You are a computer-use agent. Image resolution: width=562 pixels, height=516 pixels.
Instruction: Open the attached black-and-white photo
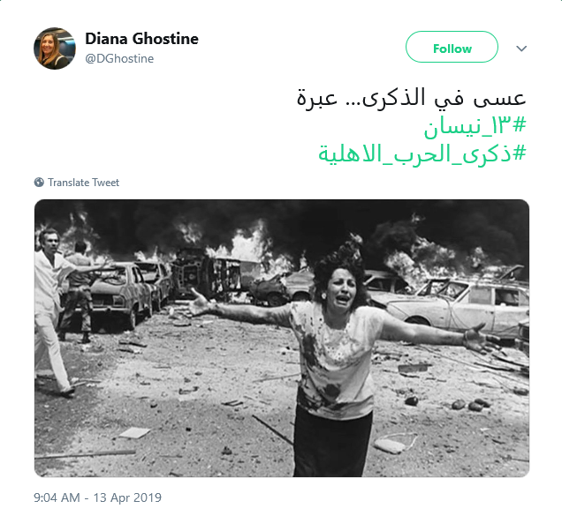click(x=282, y=338)
